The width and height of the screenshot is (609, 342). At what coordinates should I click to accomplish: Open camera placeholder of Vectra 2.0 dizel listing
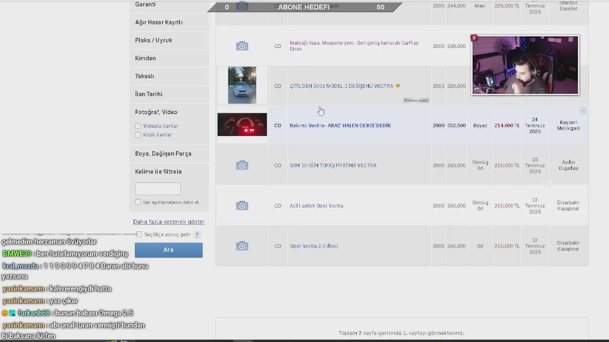pos(242,246)
